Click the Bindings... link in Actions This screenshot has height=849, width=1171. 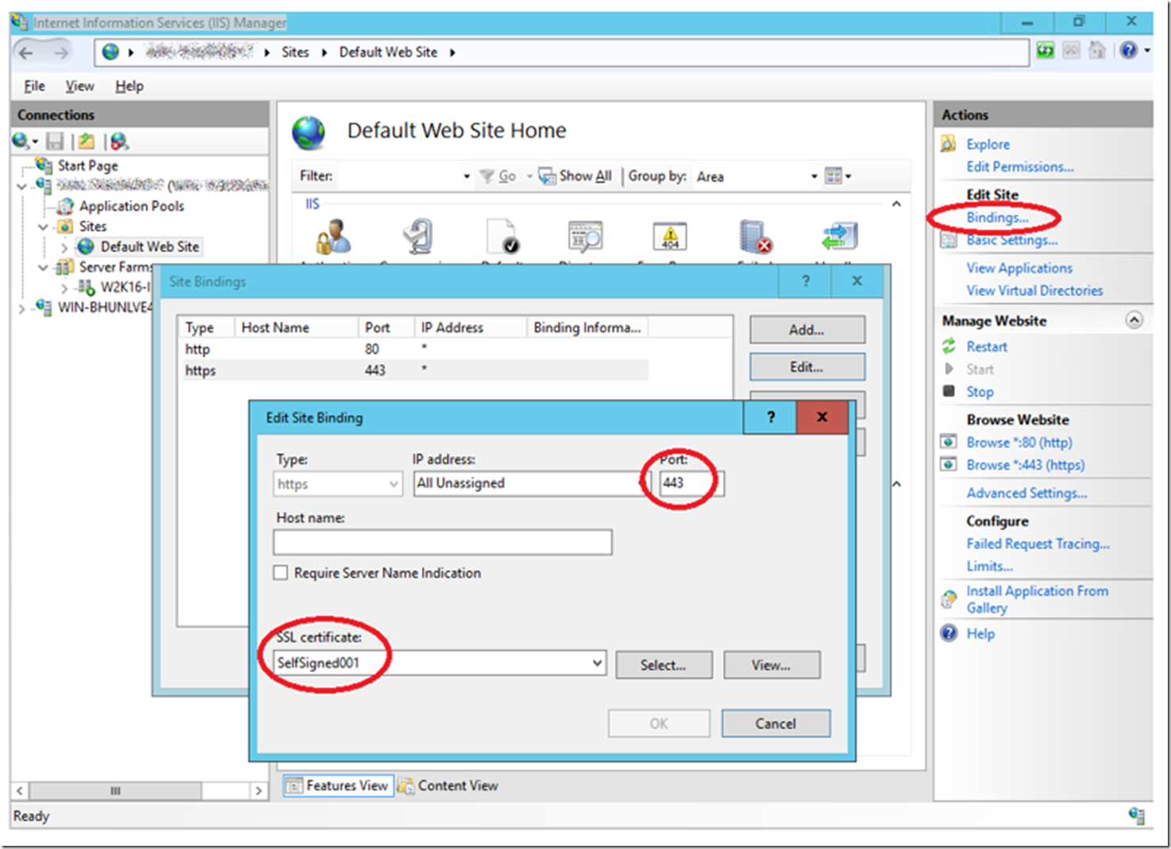coord(997,217)
